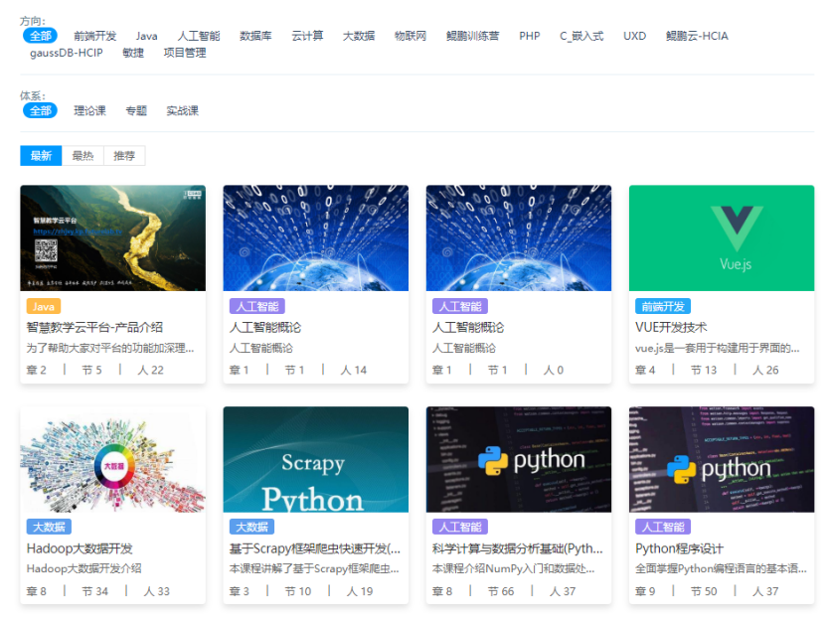The image size is (826, 621).
Task: Select 实战课 in the 体系 filter row
Action: [x=182, y=110]
